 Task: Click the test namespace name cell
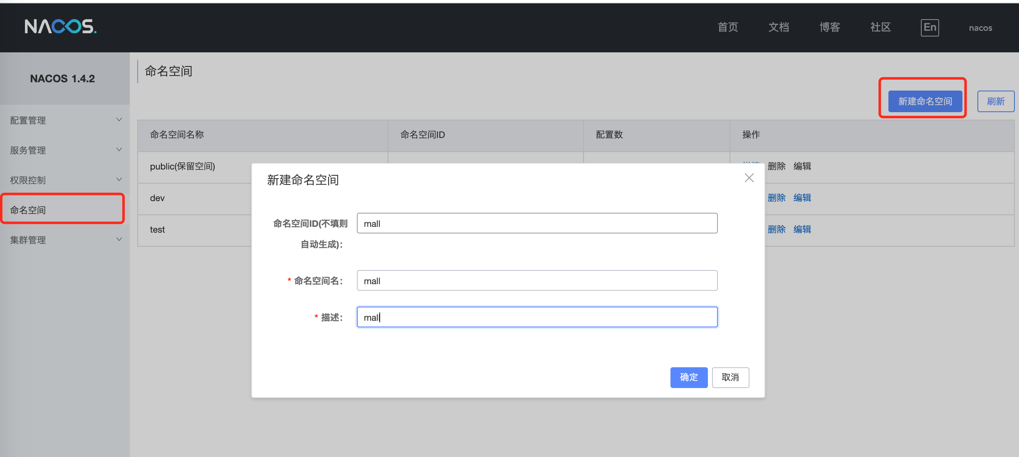click(x=157, y=230)
